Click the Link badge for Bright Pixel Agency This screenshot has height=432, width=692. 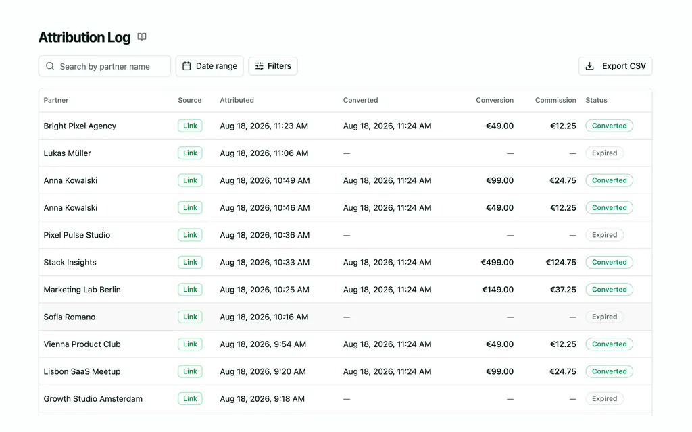tap(190, 126)
